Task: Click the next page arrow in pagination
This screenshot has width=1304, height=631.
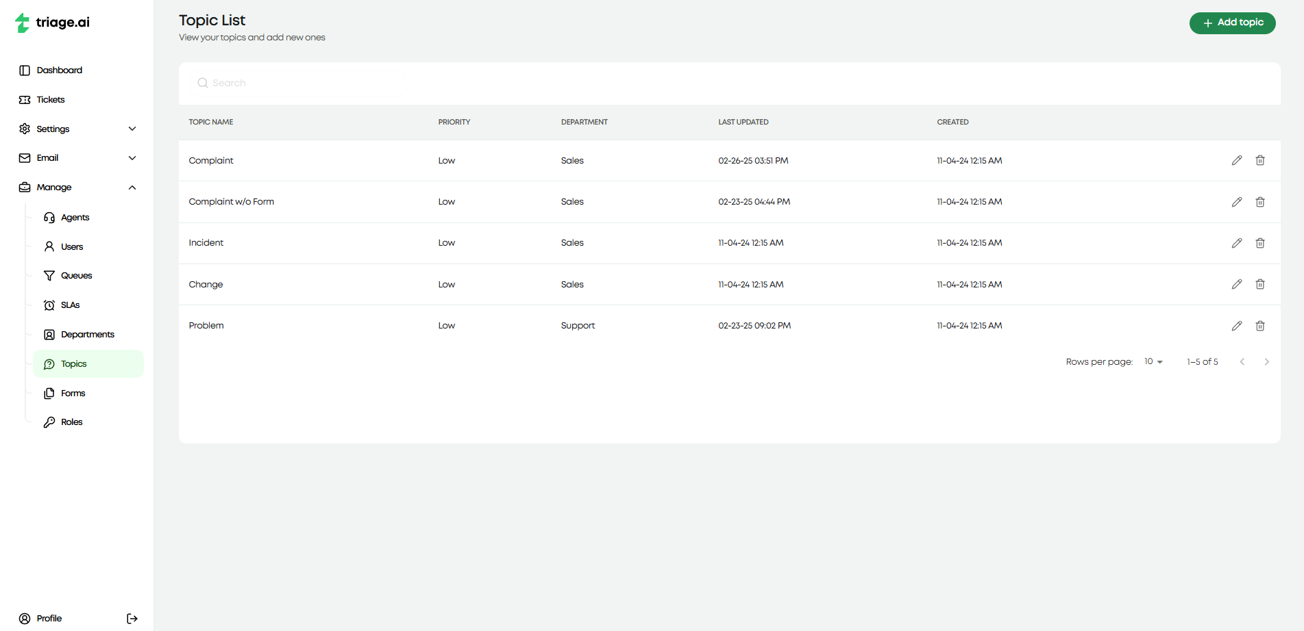Action: pos(1266,361)
